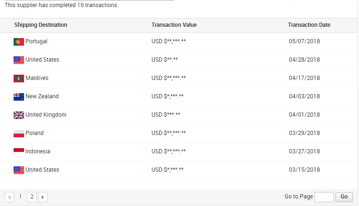Click the Transaction Value column header
This screenshot has width=359, height=206.
(x=174, y=25)
